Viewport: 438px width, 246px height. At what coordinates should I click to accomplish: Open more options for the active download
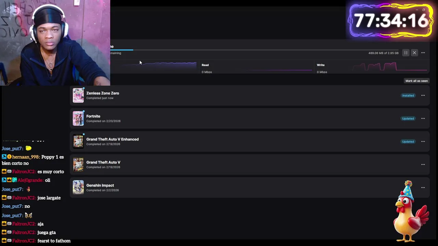coord(423,53)
